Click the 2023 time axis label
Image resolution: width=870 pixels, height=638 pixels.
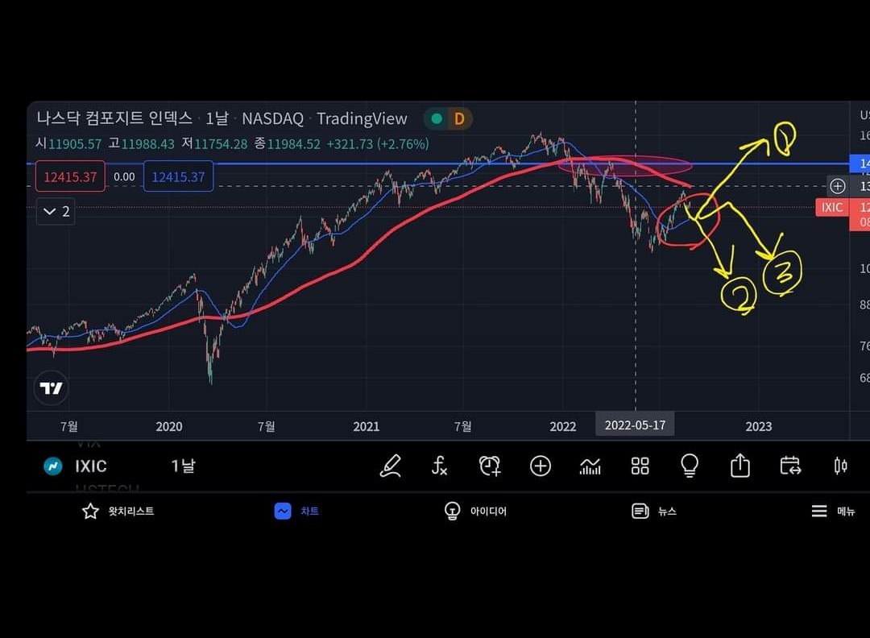759,426
